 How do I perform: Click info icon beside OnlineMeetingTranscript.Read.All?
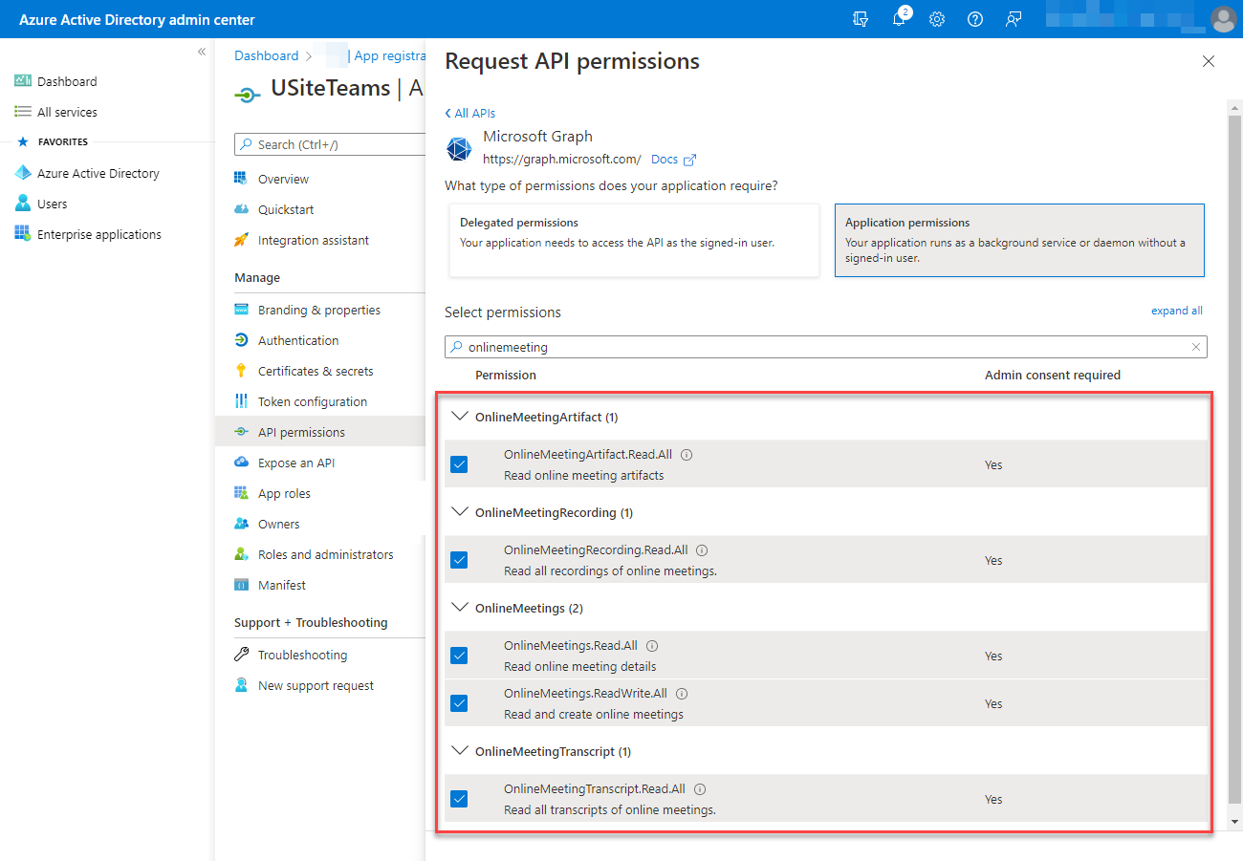[x=700, y=789]
